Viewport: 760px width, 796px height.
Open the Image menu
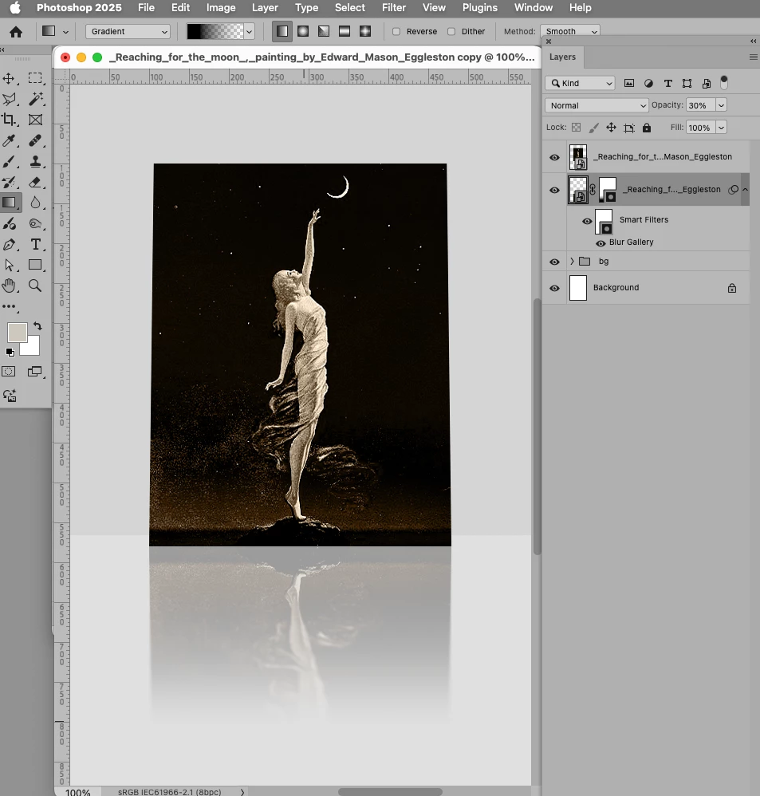coord(221,8)
